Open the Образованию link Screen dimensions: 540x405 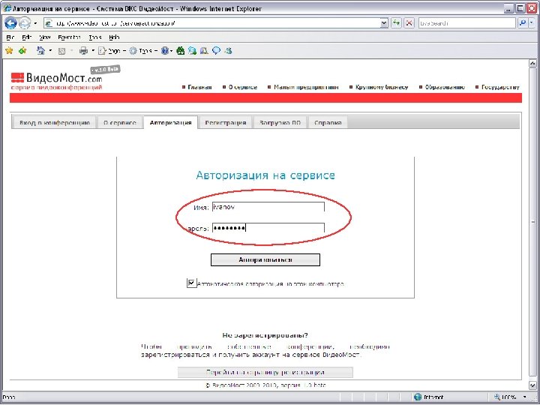[x=445, y=87]
